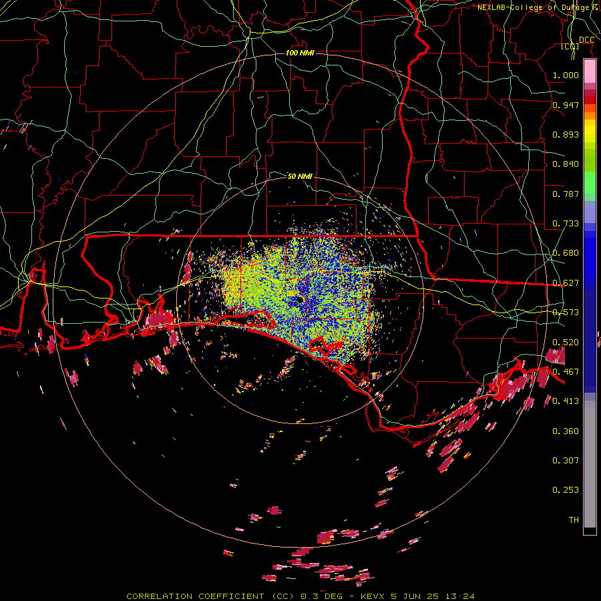Click the 0.840 value on the color scale
This screenshot has width=601, height=601.
click(566, 164)
